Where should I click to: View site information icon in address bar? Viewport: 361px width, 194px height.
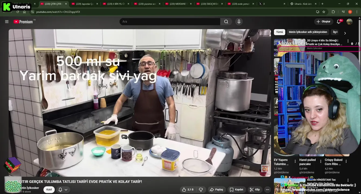(x=33, y=12)
